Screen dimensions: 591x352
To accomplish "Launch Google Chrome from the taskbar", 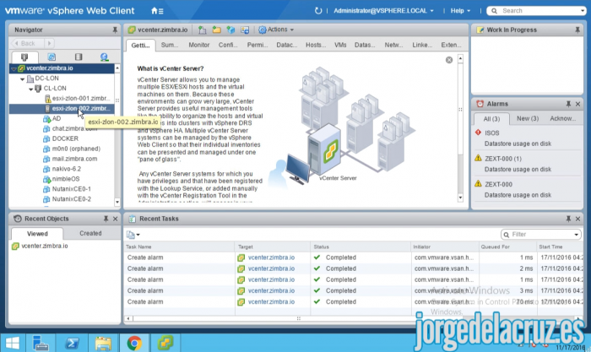I will 134,343.
